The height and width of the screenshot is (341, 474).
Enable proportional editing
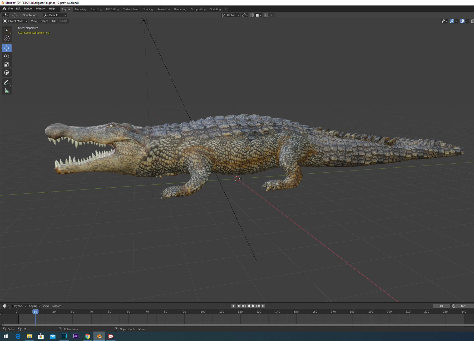click(x=265, y=15)
